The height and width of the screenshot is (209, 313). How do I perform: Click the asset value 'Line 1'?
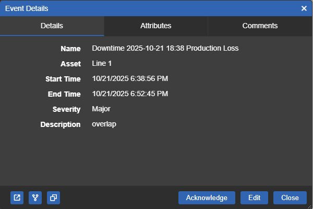point(102,64)
